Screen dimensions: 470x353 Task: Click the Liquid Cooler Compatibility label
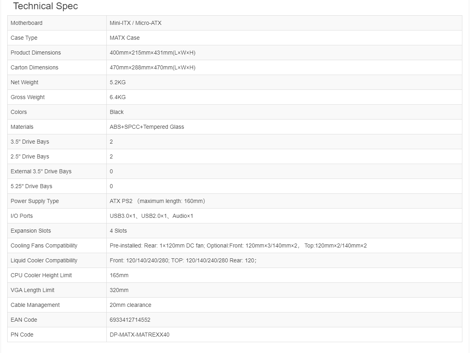pos(44,260)
